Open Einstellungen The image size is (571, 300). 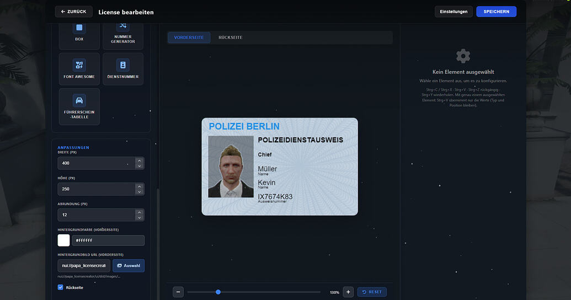click(x=453, y=12)
